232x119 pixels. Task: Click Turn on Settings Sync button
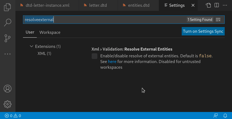203,31
